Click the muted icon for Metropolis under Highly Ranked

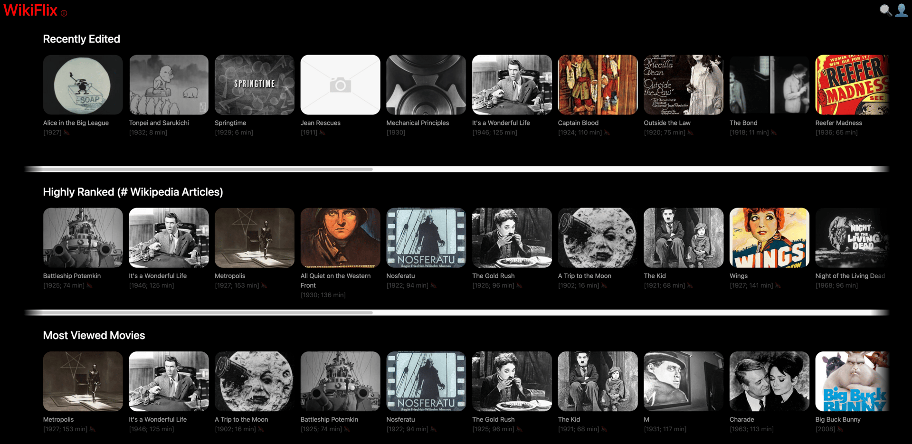tap(264, 285)
